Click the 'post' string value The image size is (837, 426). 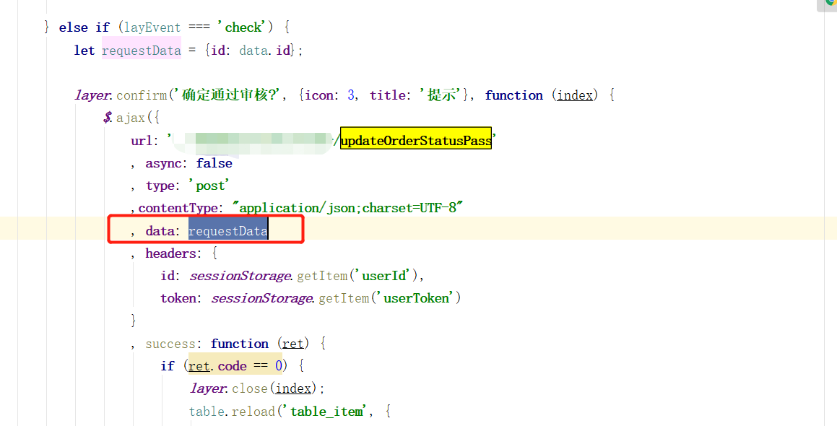(209, 186)
